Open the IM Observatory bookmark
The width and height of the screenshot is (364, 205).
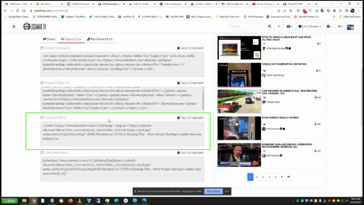[253, 17]
